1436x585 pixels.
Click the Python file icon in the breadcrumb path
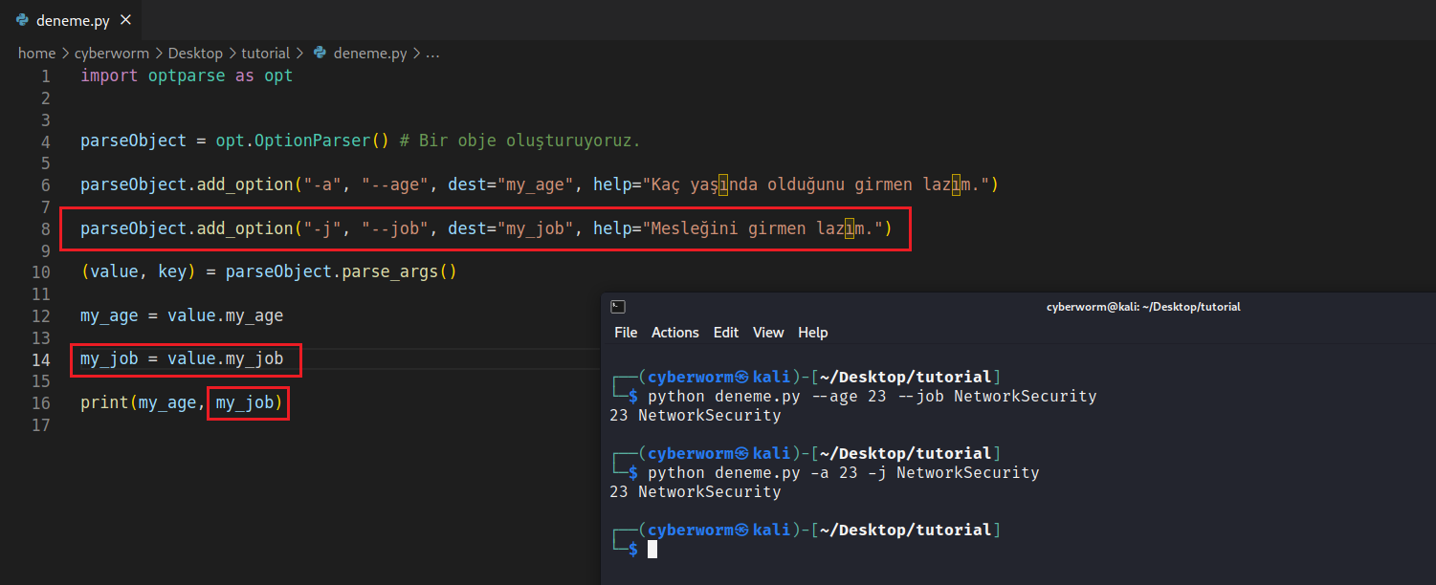320,54
